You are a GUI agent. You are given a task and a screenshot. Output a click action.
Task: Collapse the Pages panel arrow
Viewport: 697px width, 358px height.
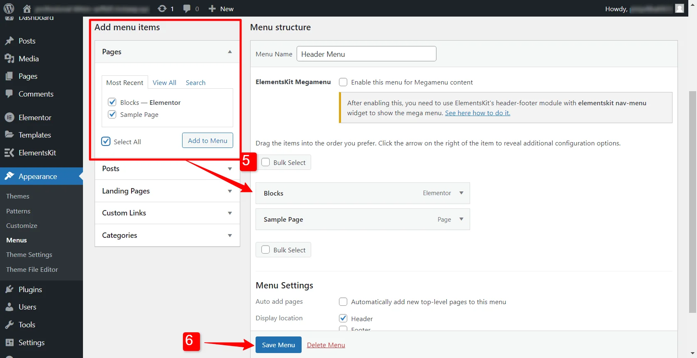pyautogui.click(x=230, y=52)
